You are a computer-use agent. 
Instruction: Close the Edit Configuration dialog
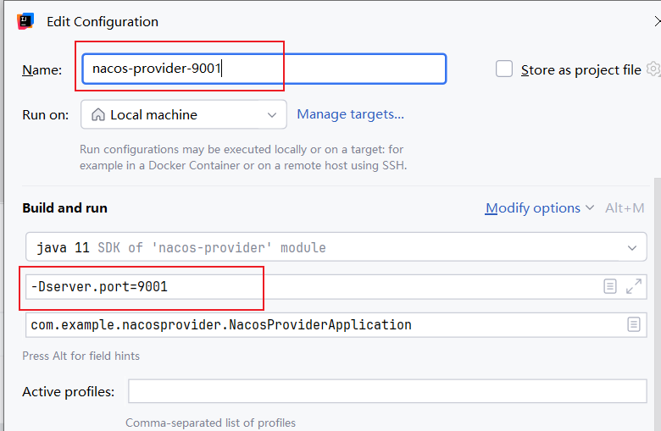[657, 21]
